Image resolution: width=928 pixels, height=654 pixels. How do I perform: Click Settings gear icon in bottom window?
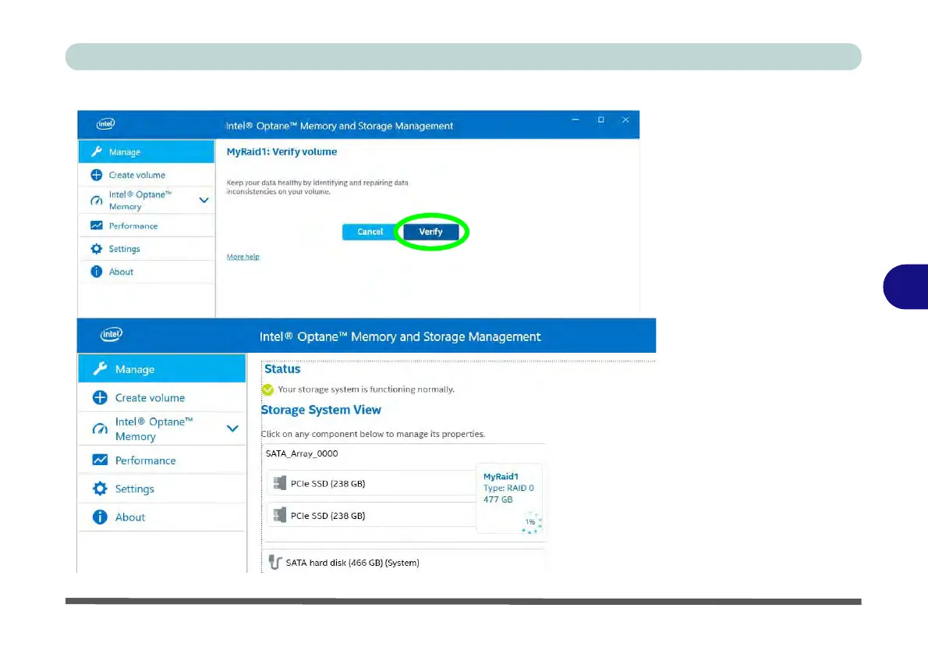[x=100, y=488]
